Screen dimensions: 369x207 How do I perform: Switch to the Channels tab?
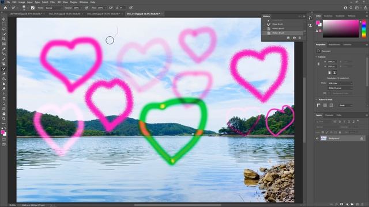click(x=329, y=115)
